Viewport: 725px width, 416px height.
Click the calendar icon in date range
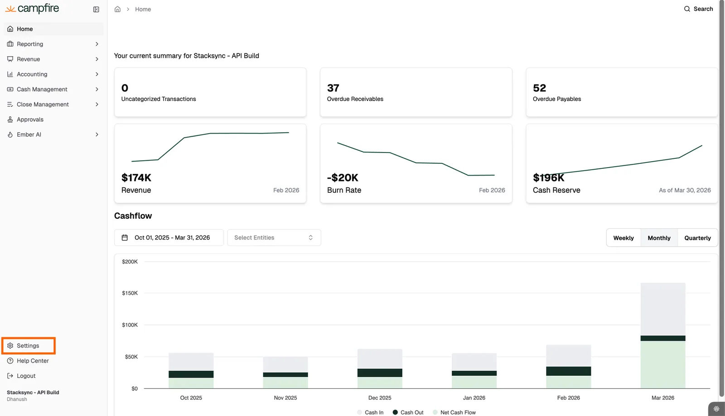(x=125, y=238)
